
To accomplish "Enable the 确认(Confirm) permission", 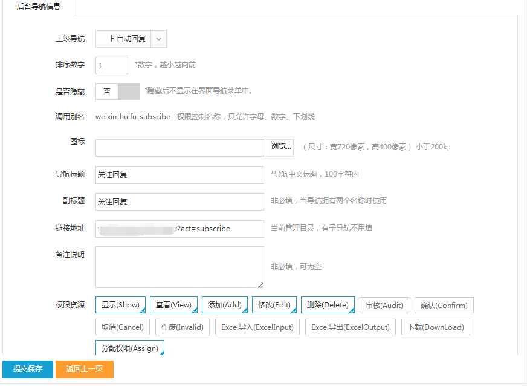I will pyautogui.click(x=444, y=306).
